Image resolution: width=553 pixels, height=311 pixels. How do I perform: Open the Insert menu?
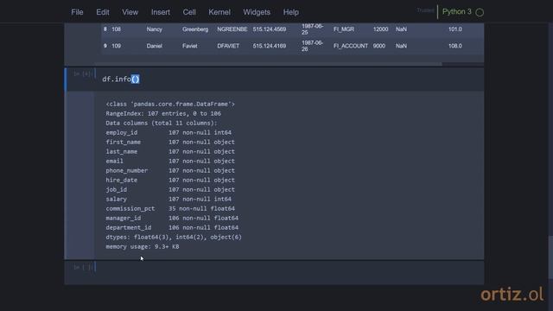(x=161, y=12)
